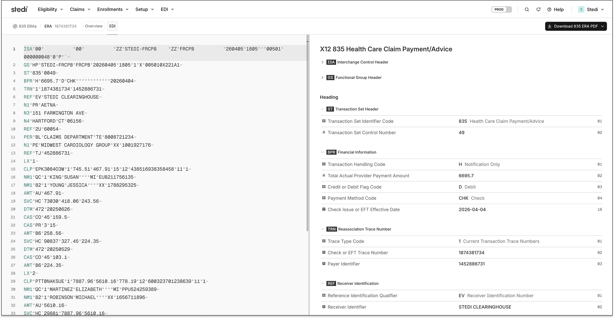
Task: Click icon beside Total Actual Provider Payment Amount
Action: click(324, 176)
